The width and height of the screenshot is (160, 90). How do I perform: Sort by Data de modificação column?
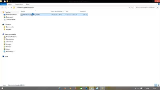click(x=57, y=11)
